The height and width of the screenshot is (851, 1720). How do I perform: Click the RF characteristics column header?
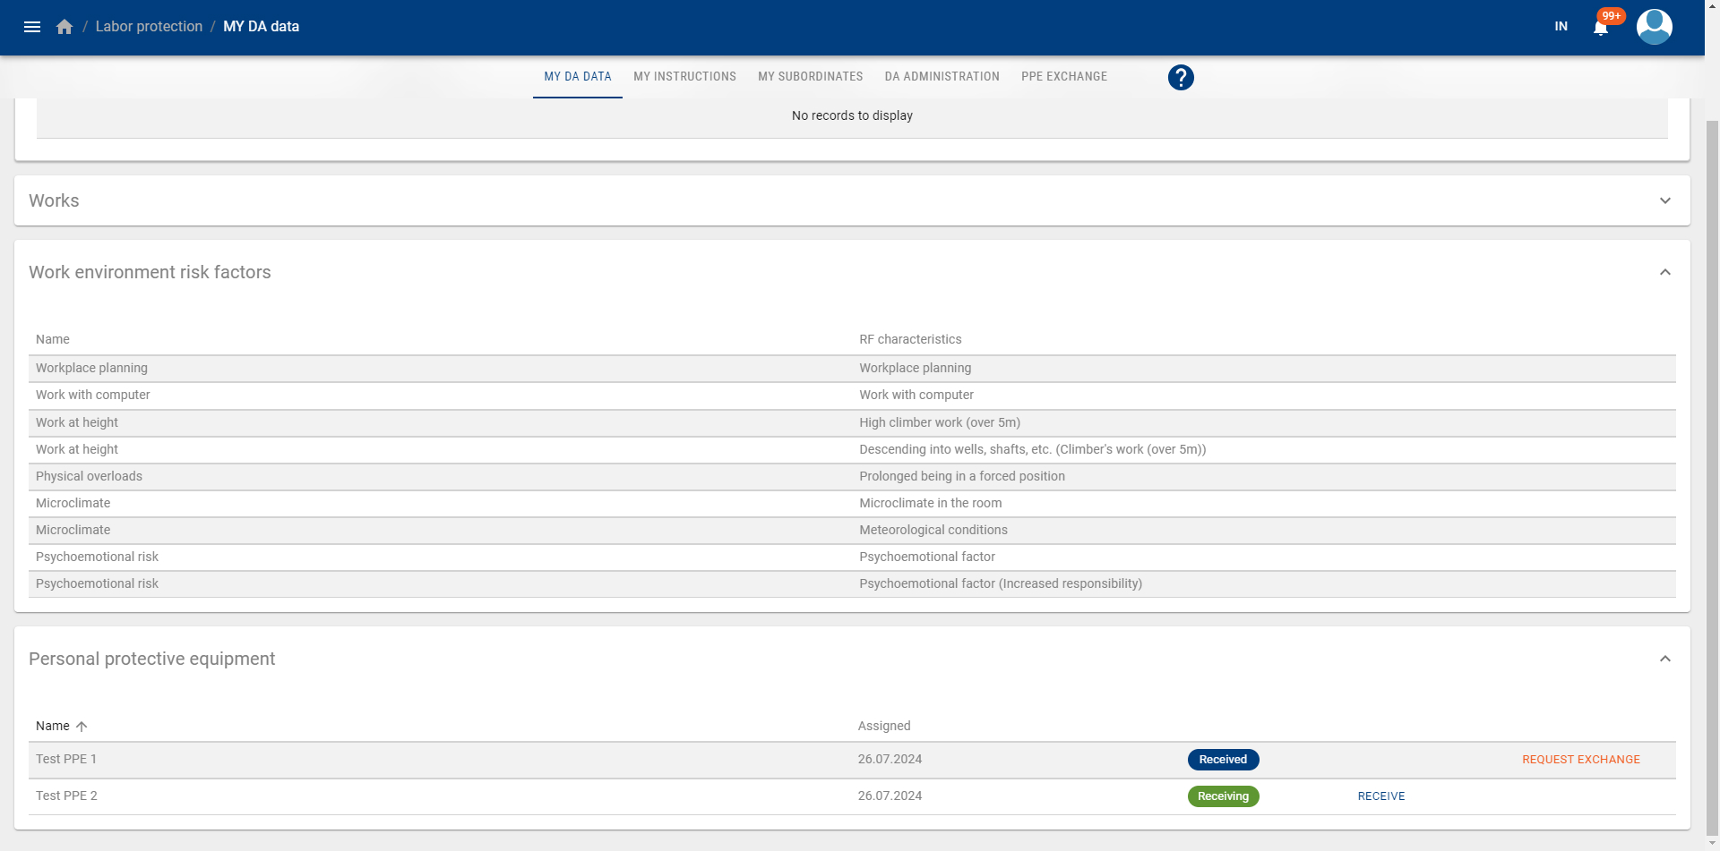(x=910, y=340)
